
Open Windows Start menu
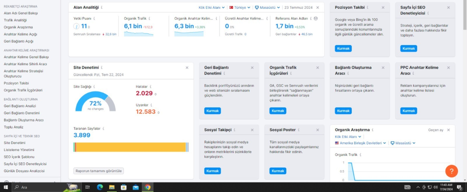(x=6, y=187)
